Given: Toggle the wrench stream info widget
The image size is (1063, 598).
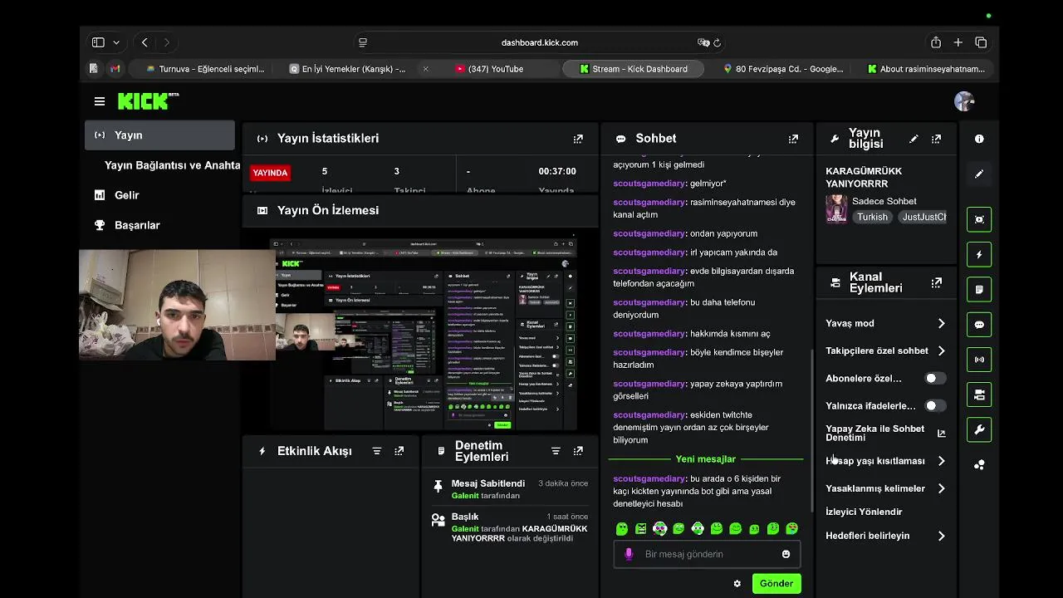Looking at the screenshot, I should 979,429.
